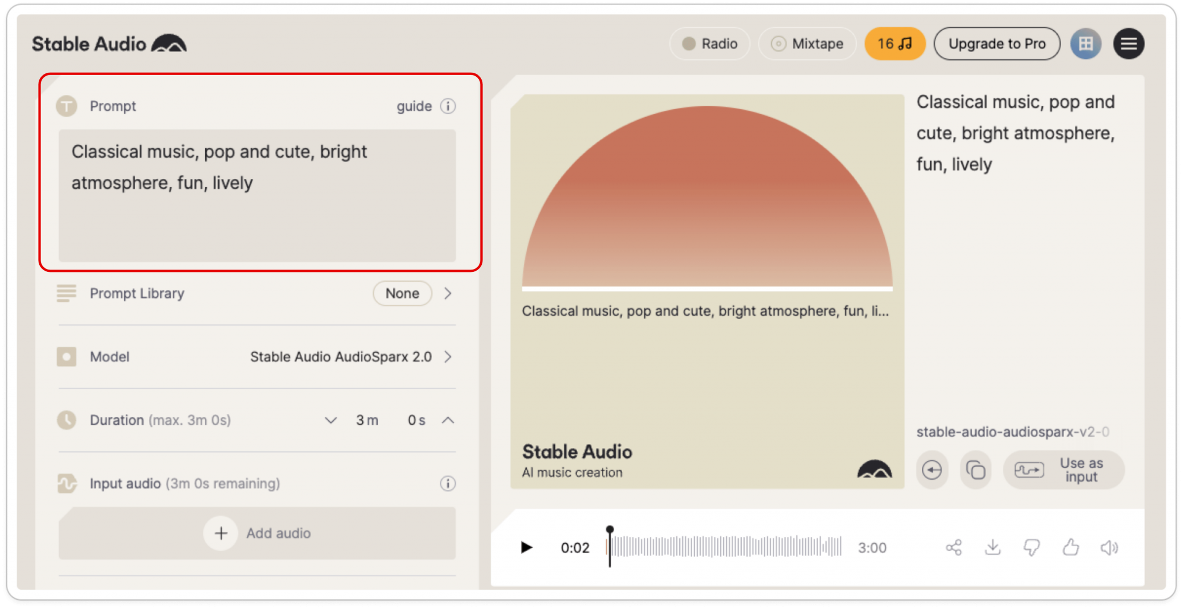Switch to Mixtape mode
The width and height of the screenshot is (1183, 609).
807,43
